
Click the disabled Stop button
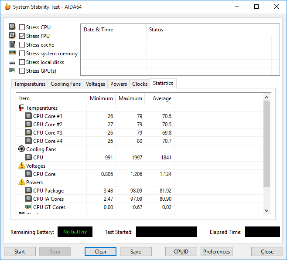pos(55,252)
